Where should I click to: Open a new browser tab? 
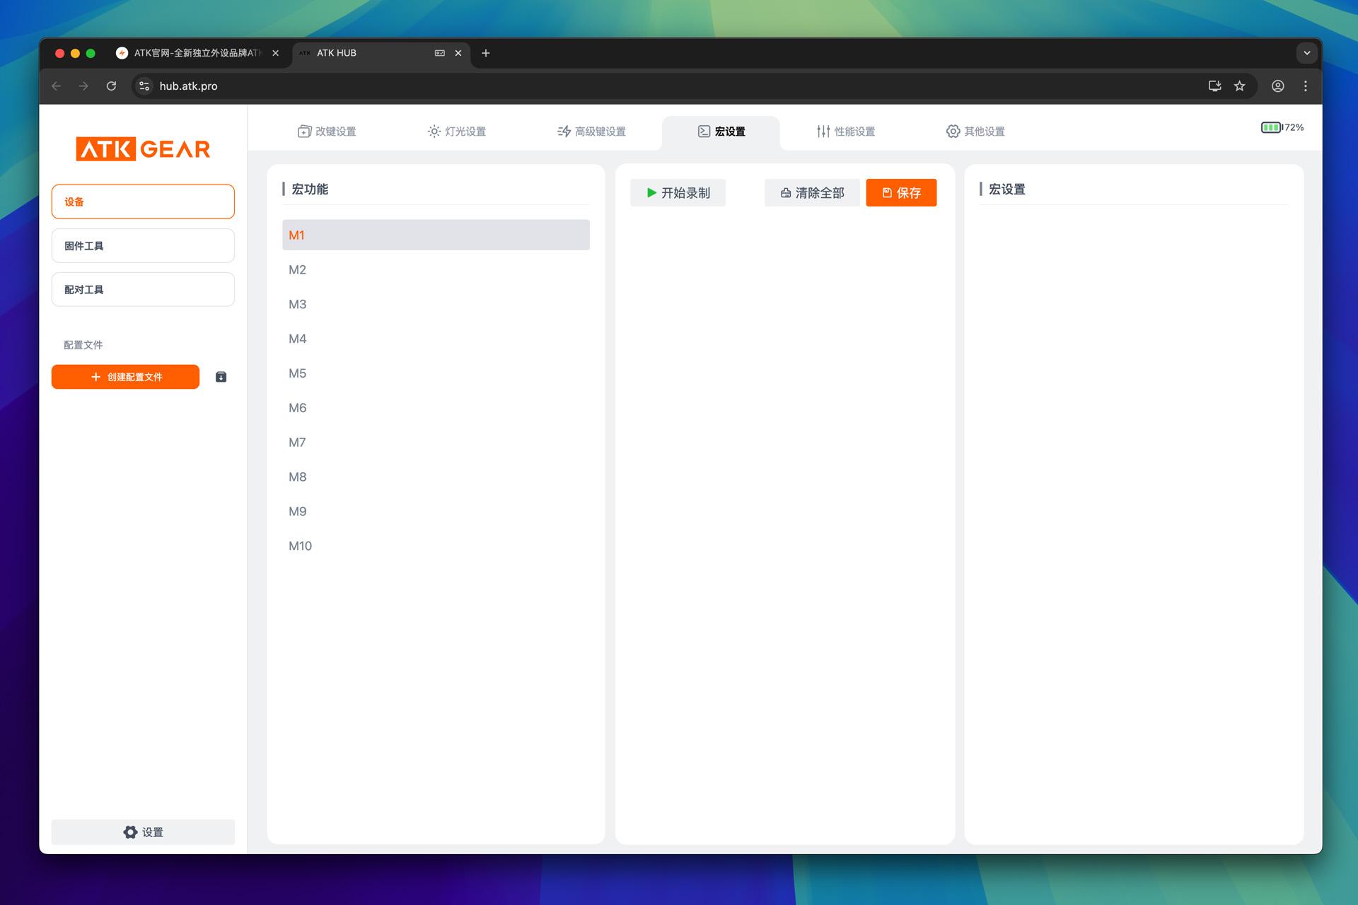pos(486,53)
